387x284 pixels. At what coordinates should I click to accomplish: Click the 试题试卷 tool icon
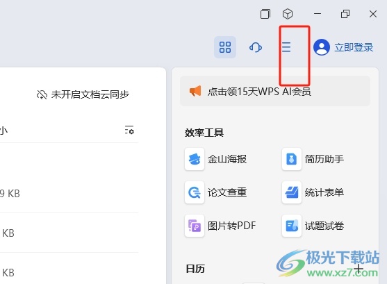(292, 226)
